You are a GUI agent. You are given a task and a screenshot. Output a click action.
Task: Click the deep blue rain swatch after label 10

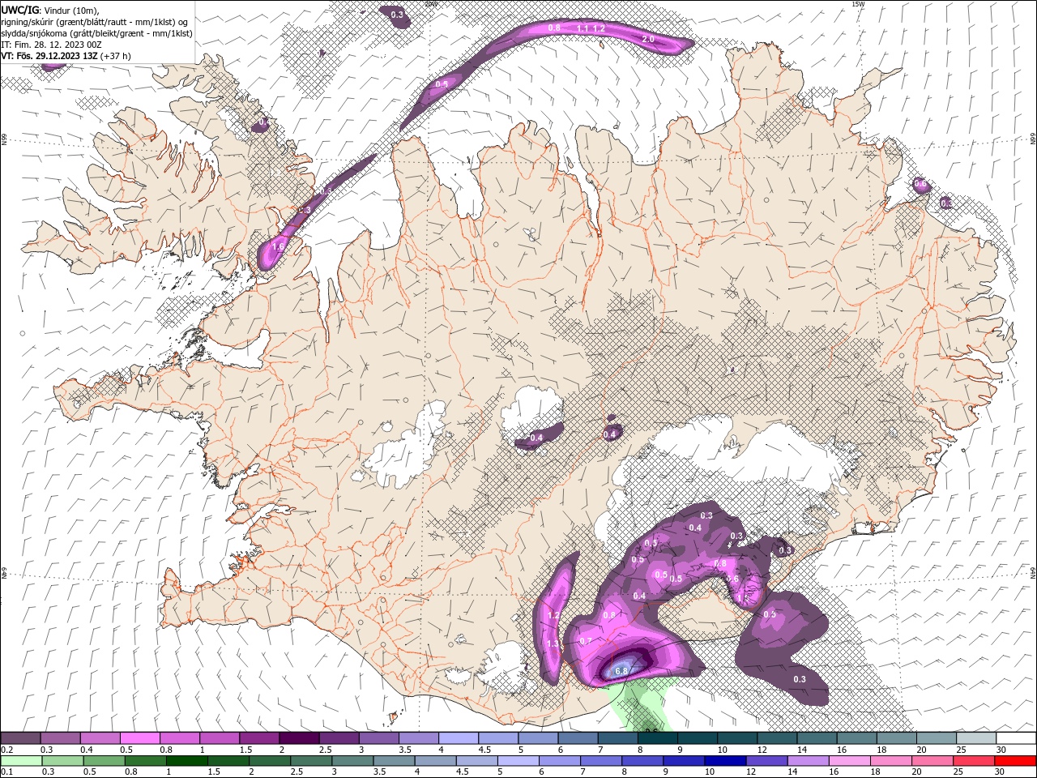pyautogui.click(x=723, y=761)
